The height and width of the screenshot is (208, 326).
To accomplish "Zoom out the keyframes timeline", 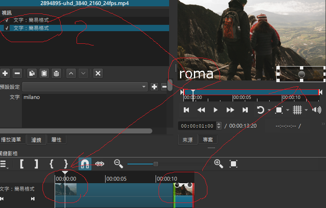I will pos(118,164).
